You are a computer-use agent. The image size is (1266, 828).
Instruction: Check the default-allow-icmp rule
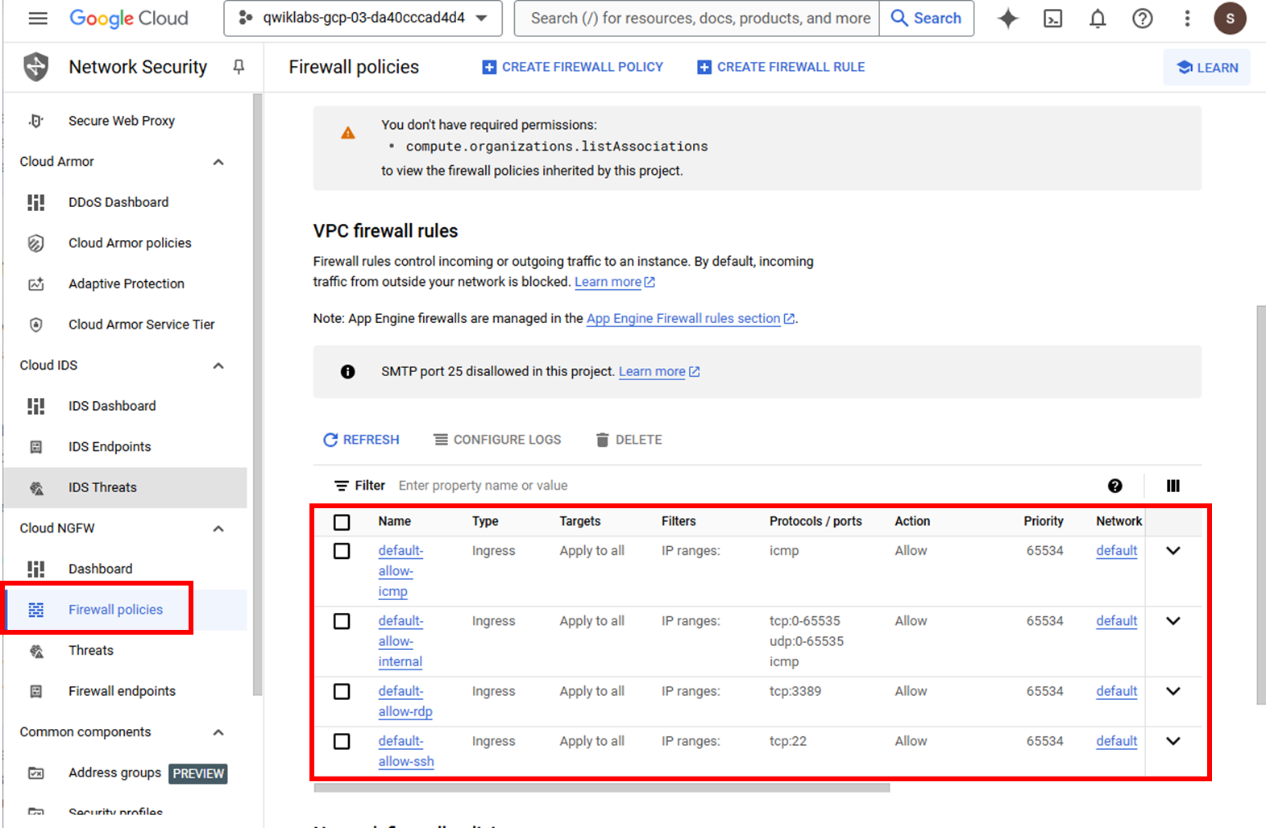coord(342,551)
